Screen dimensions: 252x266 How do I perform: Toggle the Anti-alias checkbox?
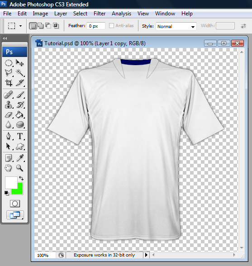111,26
